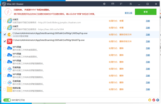Uncheck the 360DayPop.exe checkbox
Image resolution: width=161 pixels, height=104 pixels.
click(x=5, y=35)
